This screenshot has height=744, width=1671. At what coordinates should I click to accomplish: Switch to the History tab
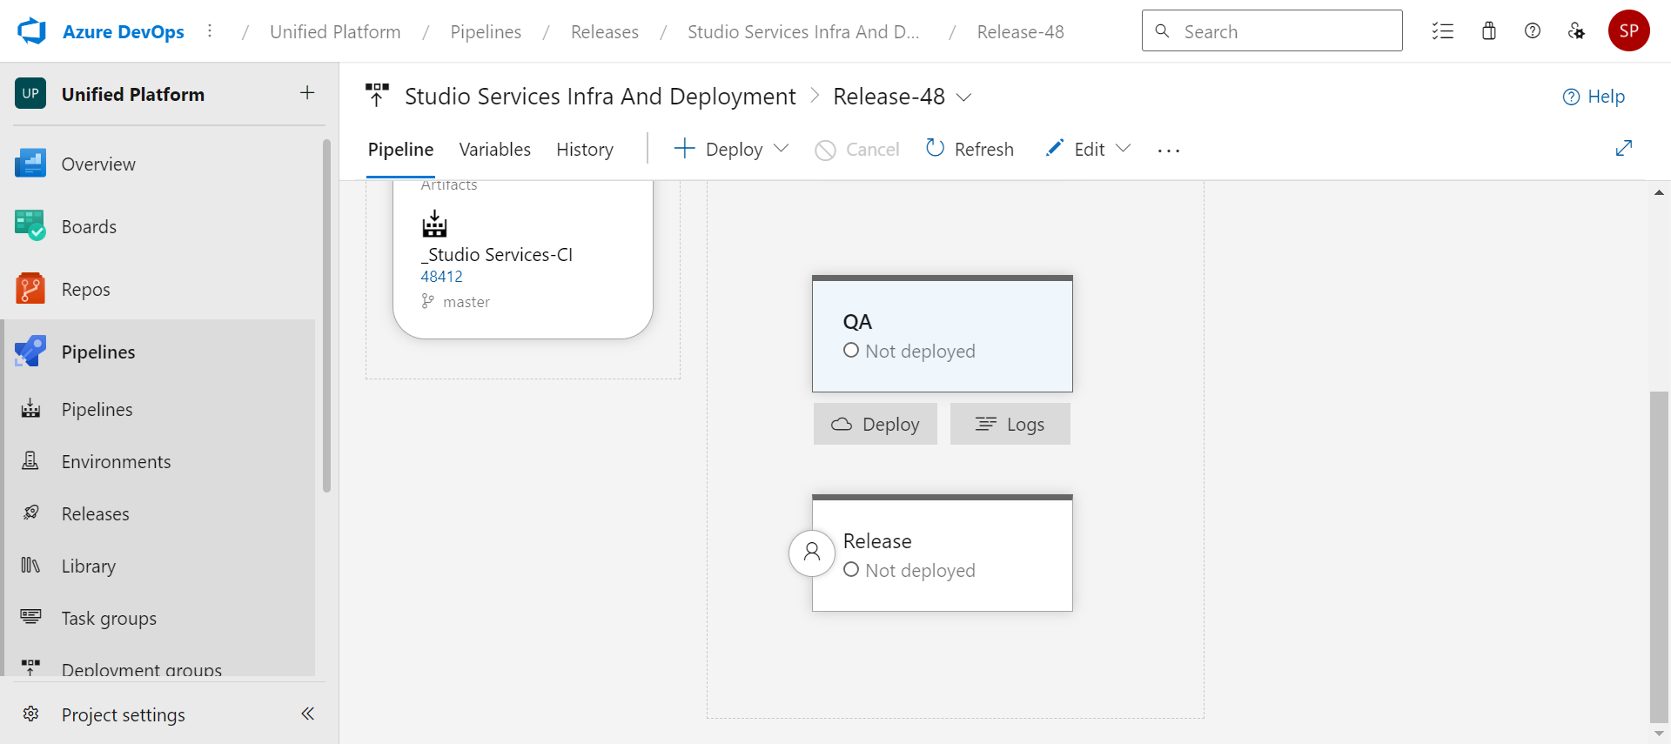(x=585, y=150)
